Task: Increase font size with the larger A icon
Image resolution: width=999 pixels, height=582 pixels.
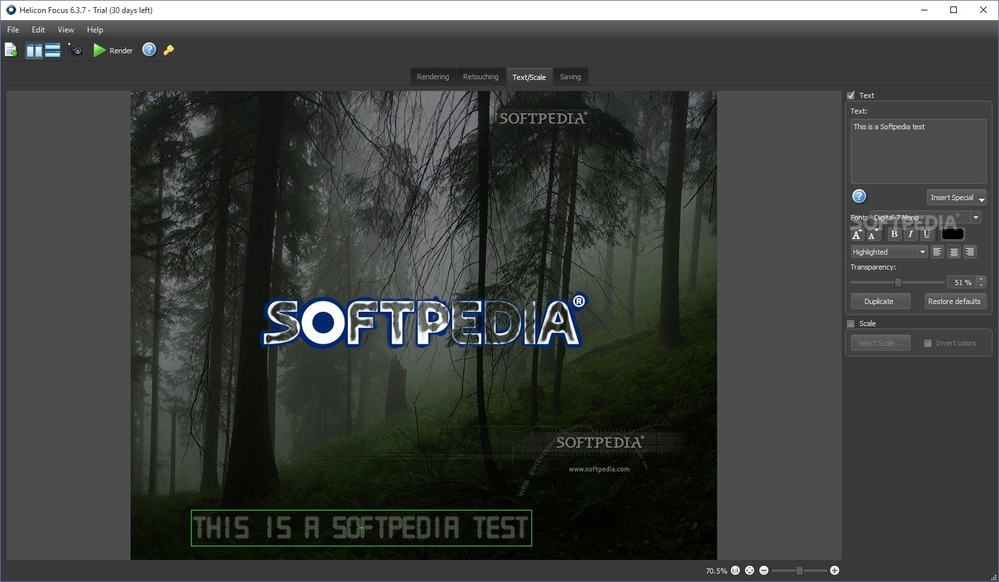Action: tap(857, 234)
